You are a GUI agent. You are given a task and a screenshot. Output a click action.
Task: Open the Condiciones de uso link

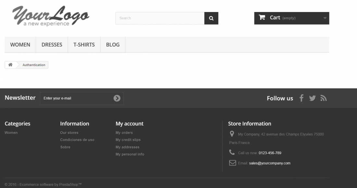(77, 140)
